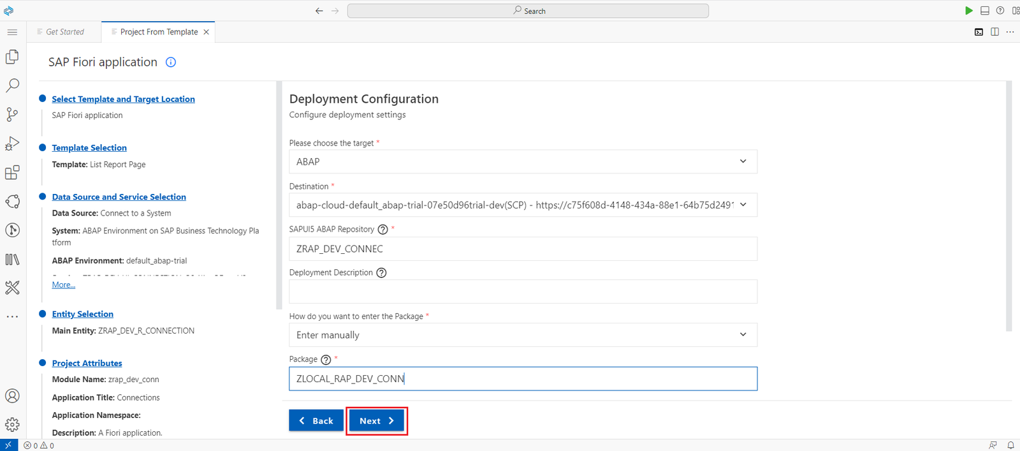Open the help question mark icon in title bar

[x=1000, y=11]
